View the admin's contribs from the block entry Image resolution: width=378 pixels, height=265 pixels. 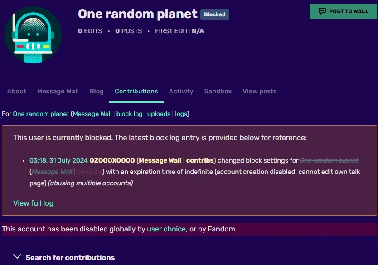click(201, 160)
